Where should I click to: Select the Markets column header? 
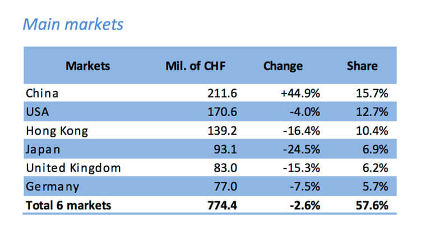coord(88,66)
